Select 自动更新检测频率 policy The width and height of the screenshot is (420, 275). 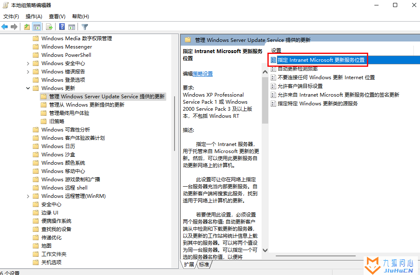(x=298, y=69)
